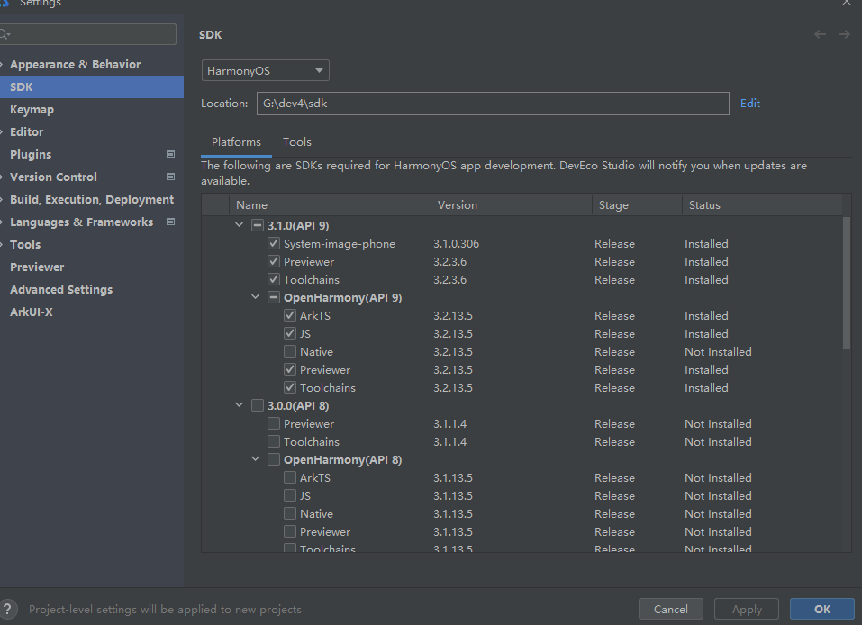Click version text 3.1.0.306
The image size is (862, 625).
tap(457, 243)
